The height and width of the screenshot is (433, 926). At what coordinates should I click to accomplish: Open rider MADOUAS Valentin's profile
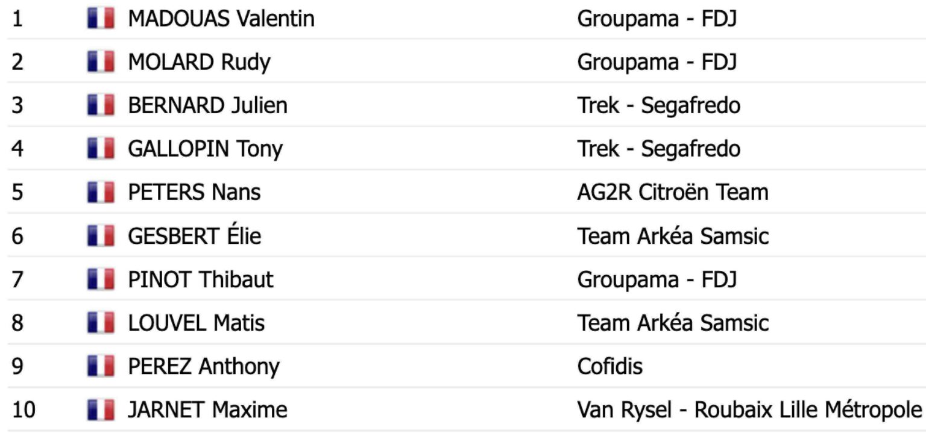coord(221,19)
